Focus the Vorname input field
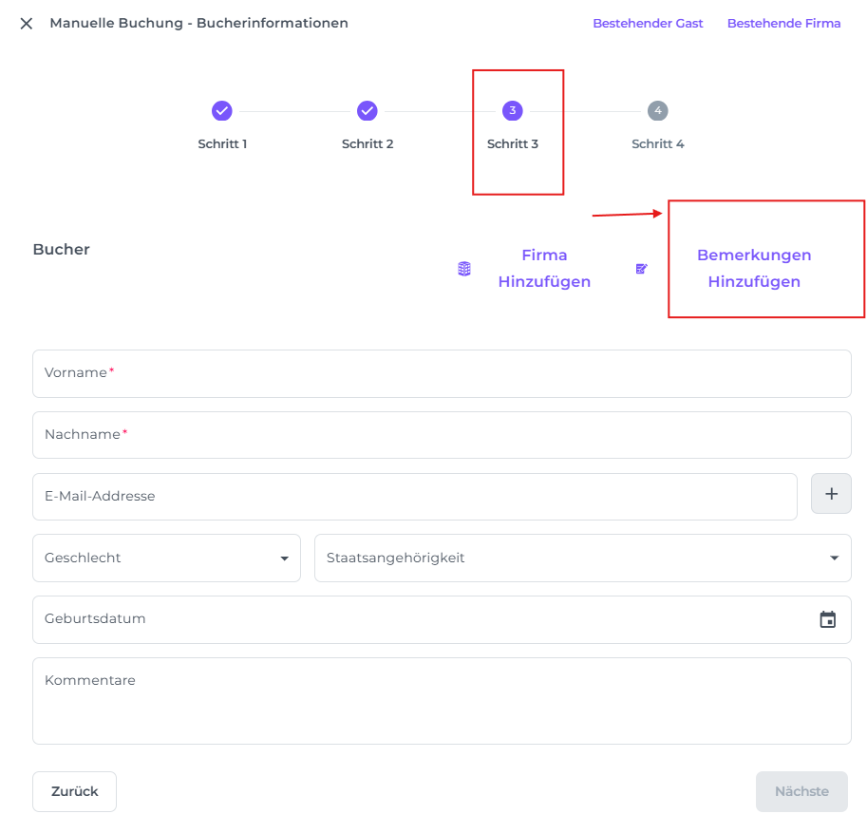Viewport: 867px width, 833px height. tap(442, 373)
